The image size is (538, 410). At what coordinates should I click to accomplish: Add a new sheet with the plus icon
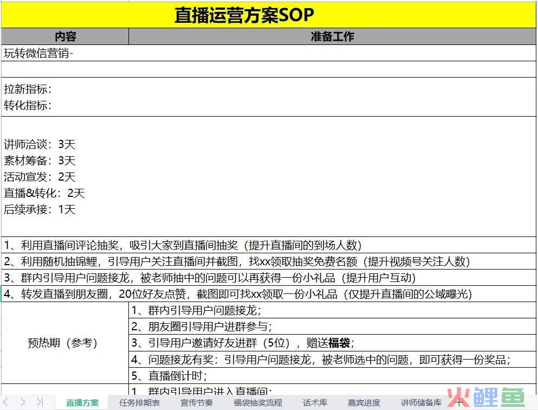pyautogui.click(x=459, y=402)
